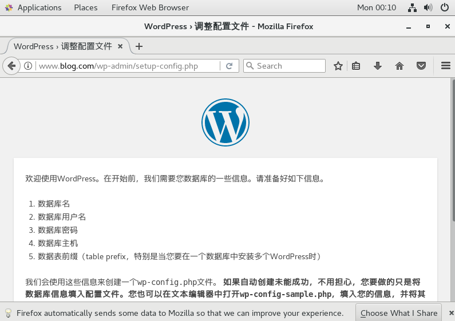Open site information icon in address bar
The image size is (455, 321).
pyautogui.click(x=28, y=66)
